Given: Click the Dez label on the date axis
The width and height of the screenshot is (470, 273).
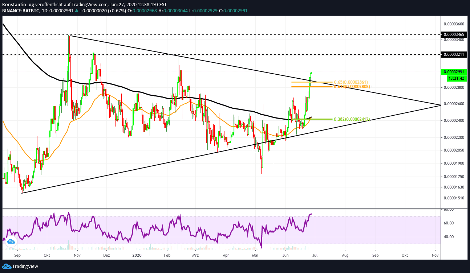Looking at the screenshot, I should [x=106, y=255].
